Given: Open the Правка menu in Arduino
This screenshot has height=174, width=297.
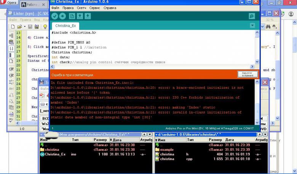Looking at the screenshot, I should click(68, 8).
